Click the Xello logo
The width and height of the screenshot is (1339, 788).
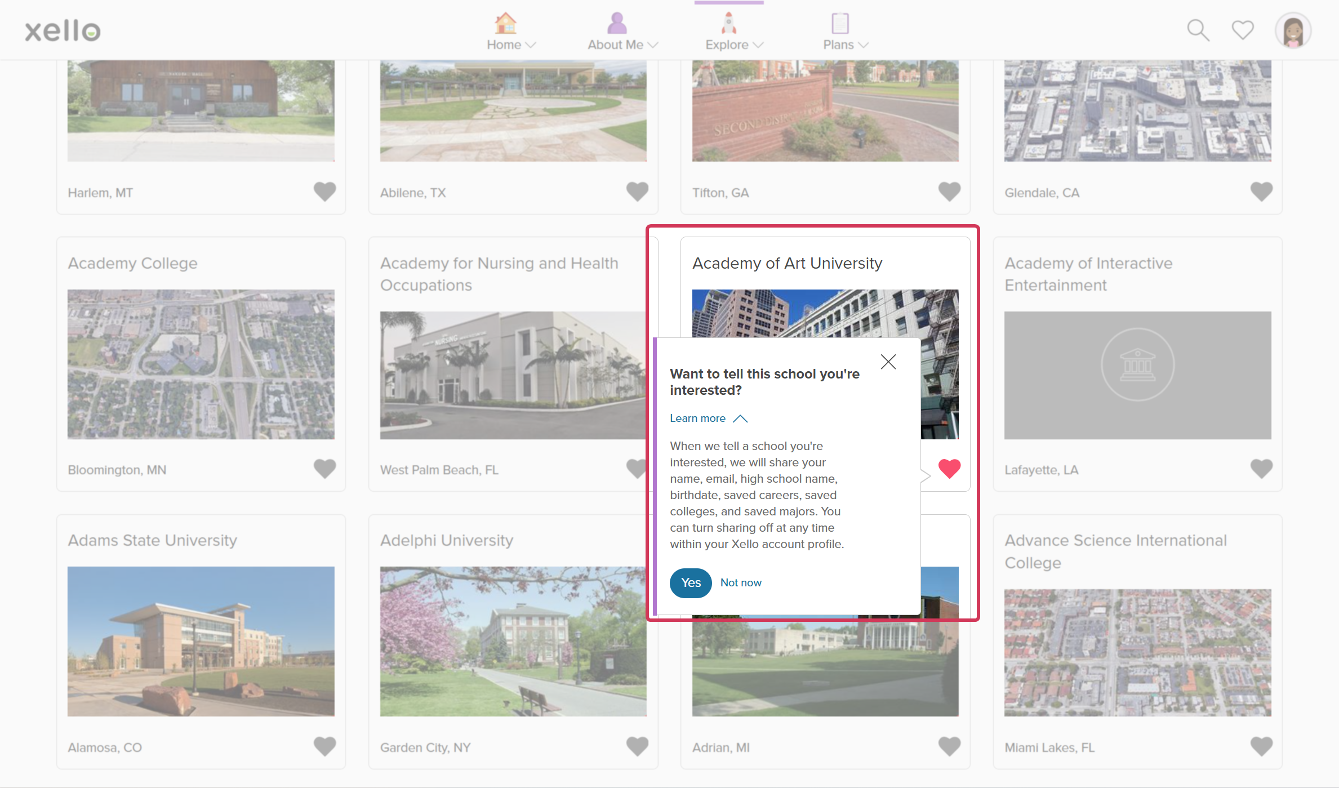[62, 30]
